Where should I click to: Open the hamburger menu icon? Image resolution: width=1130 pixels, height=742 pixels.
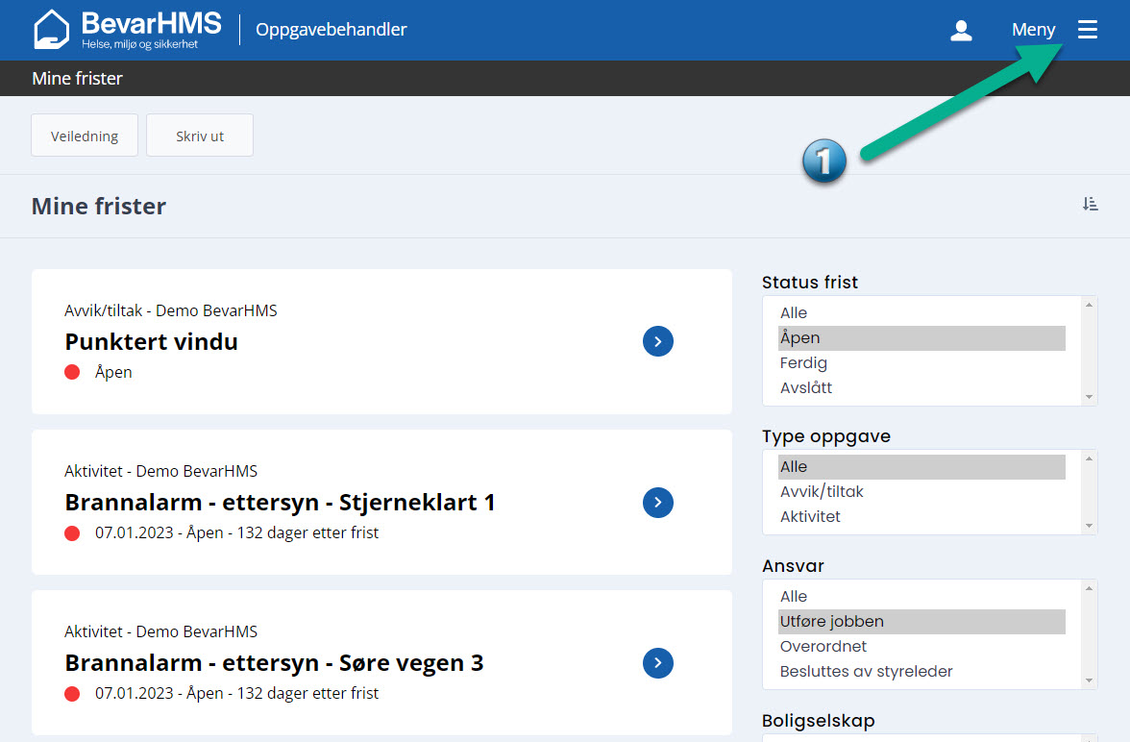[x=1087, y=30]
